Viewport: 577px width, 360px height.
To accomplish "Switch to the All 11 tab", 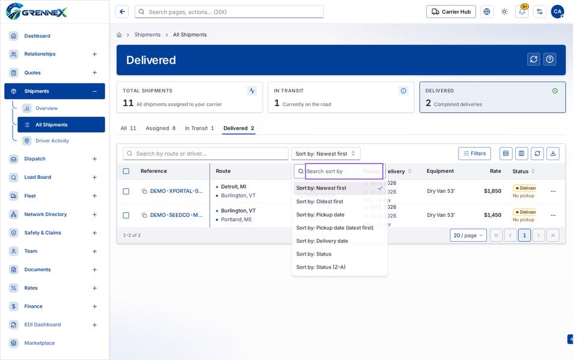I will point(129,128).
